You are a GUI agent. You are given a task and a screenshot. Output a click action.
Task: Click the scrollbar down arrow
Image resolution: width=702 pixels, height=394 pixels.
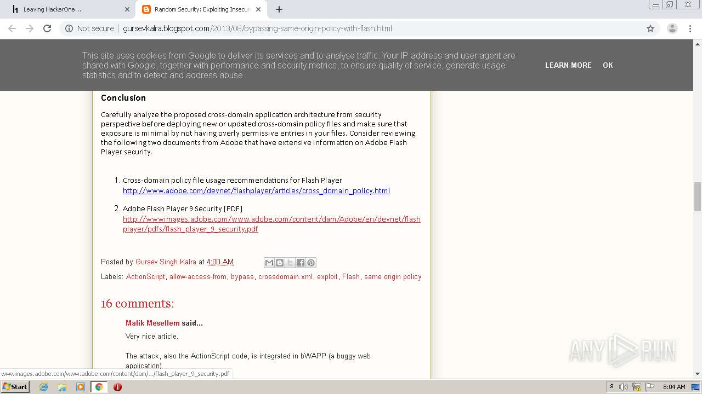pos(698,374)
